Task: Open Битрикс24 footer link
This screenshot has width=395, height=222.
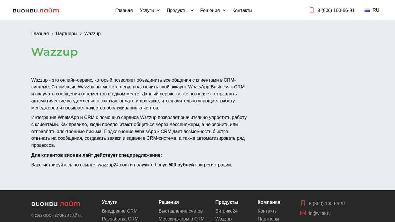Action: pos(226,211)
